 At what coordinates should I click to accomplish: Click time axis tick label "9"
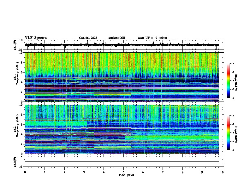[202, 172]
